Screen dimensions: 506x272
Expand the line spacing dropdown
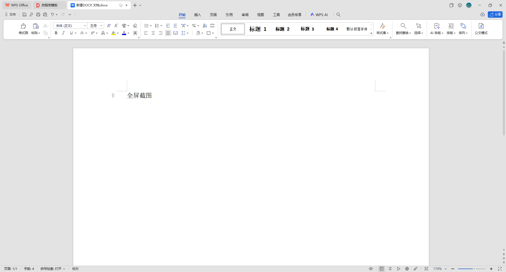pyautogui.click(x=188, y=33)
